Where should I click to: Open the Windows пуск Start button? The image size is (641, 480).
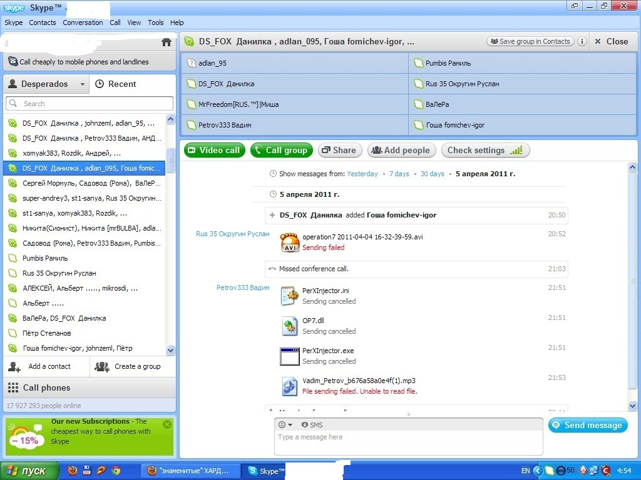click(x=29, y=471)
